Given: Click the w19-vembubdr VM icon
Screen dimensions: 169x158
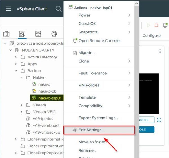Looking at the screenshot, I should coord(28,125).
